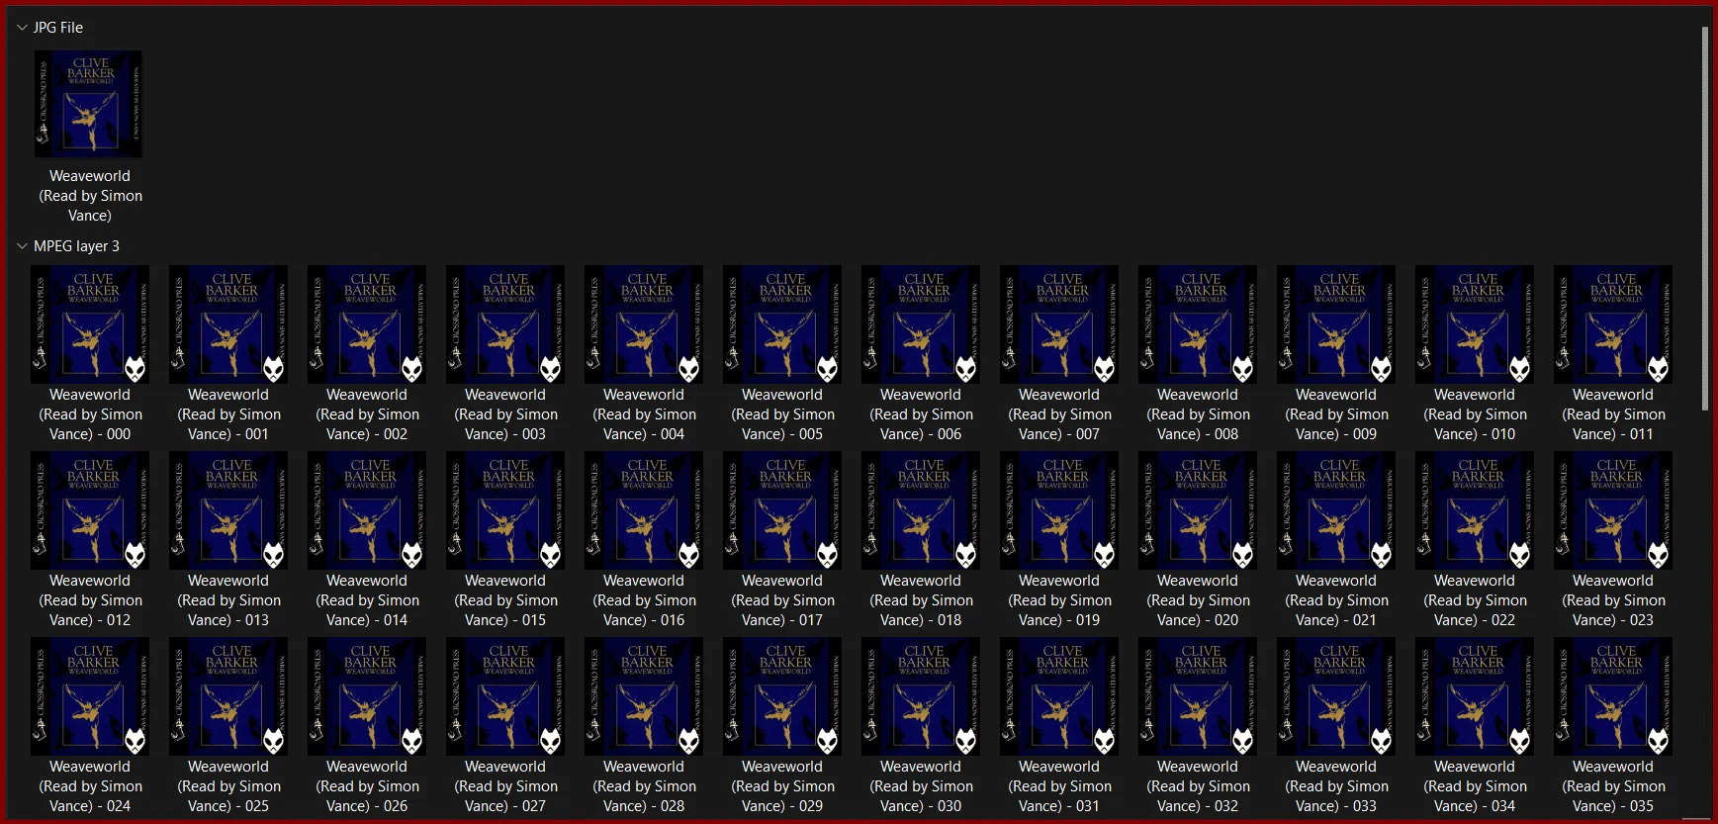Select the MP3 icon for track 017
1718x824 pixels.
click(782, 510)
